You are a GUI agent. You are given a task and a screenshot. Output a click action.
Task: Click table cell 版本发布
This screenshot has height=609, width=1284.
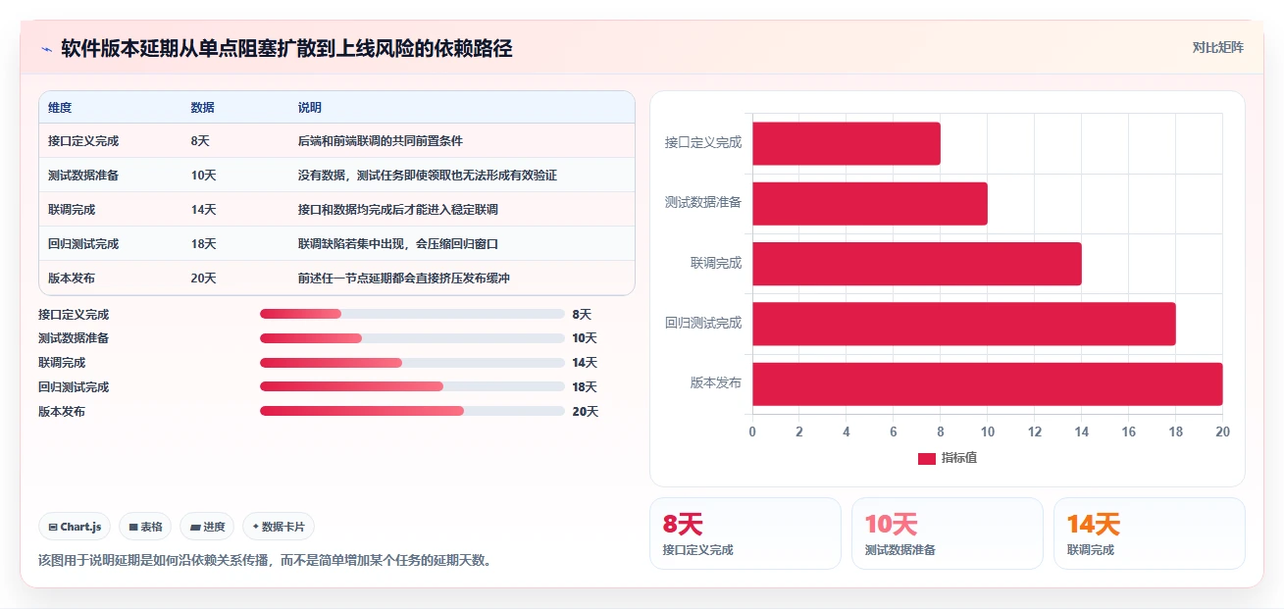coord(72,279)
